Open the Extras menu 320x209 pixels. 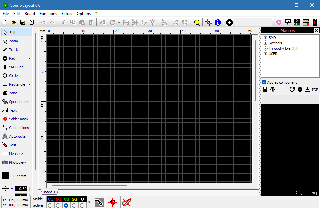point(67,13)
